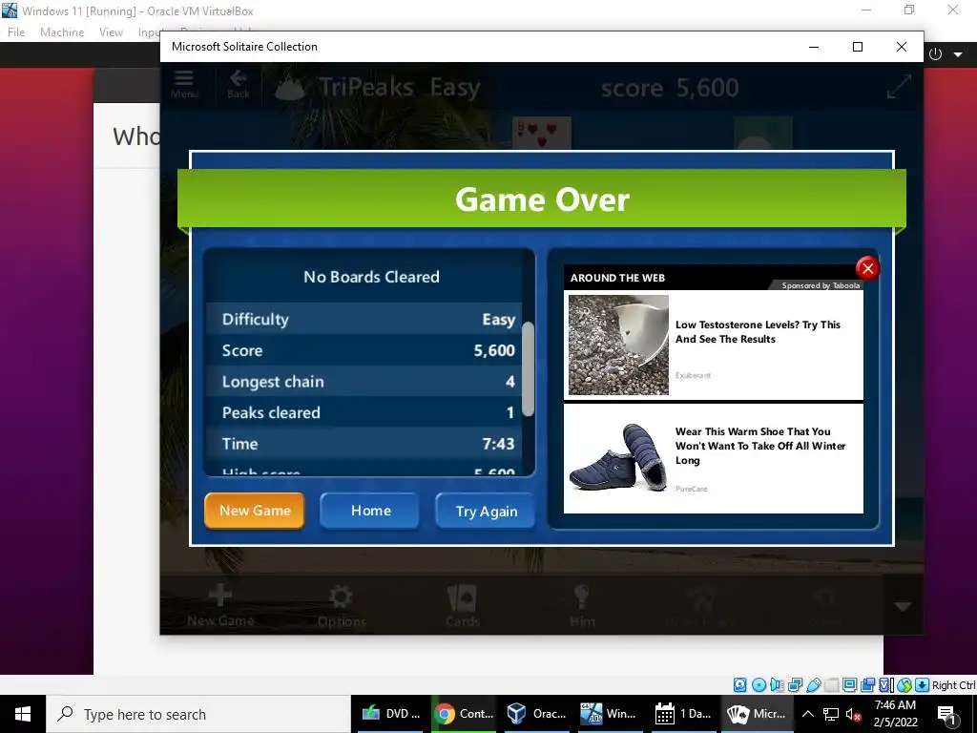Viewport: 977px width, 733px height.
Task: Switch to the calendar 1 Da... taskbar item
Action: click(x=683, y=714)
